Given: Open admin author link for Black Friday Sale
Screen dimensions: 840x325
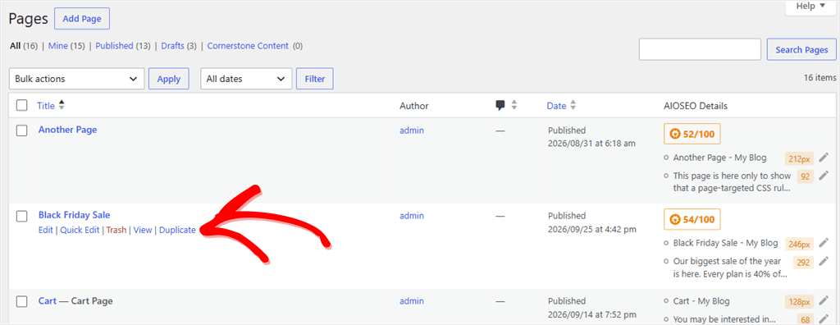Looking at the screenshot, I should tap(412, 216).
